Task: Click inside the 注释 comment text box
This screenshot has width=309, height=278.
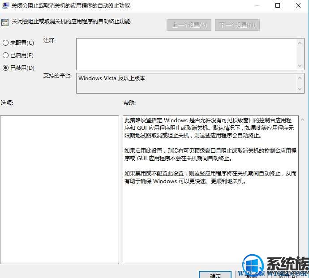Action: tap(187, 54)
